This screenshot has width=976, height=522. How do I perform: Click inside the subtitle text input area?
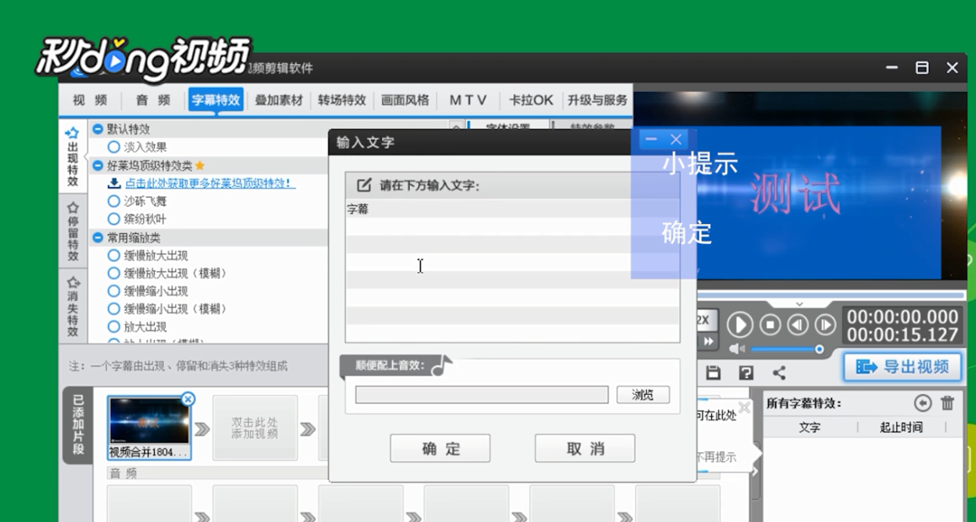pyautogui.click(x=512, y=270)
